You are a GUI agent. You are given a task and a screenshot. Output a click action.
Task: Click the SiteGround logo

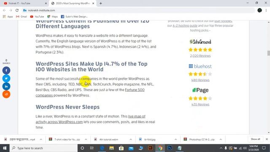(200, 42)
